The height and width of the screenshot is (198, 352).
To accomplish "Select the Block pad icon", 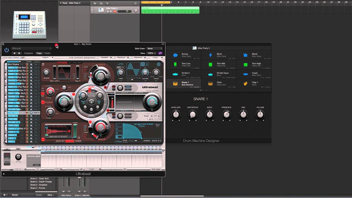I will point(246,55).
